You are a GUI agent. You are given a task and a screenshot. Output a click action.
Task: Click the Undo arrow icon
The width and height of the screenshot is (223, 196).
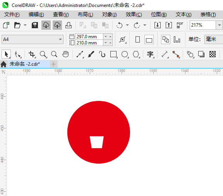tap(119, 25)
